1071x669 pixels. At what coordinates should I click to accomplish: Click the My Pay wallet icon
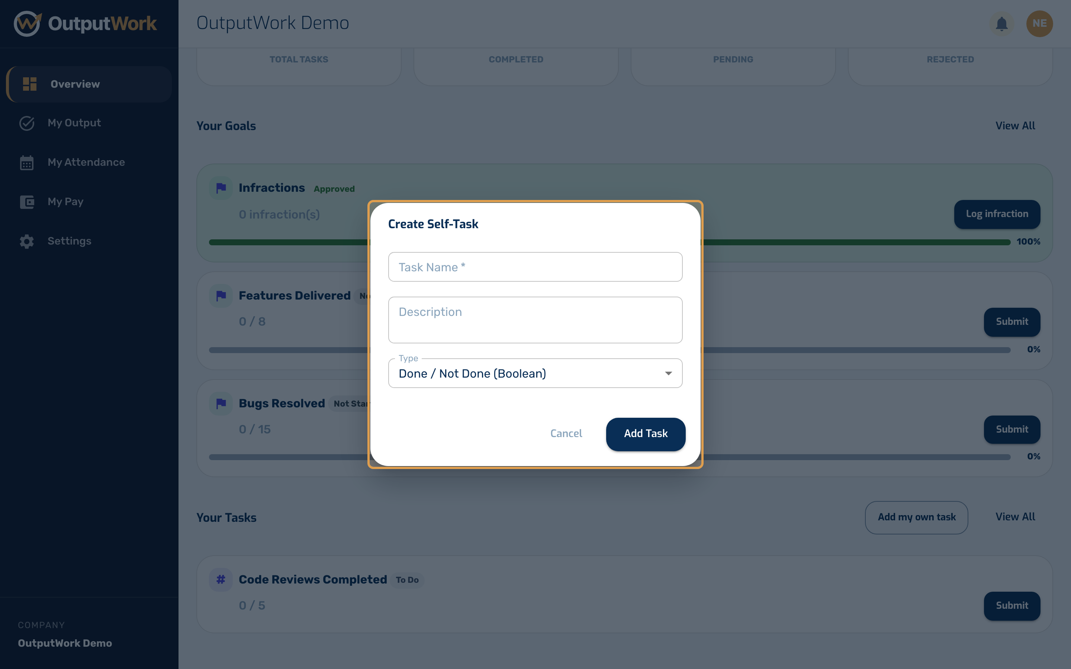coord(27,202)
